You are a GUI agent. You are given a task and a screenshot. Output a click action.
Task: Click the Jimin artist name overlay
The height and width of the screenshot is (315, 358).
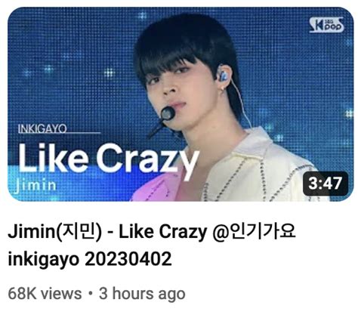pyautogui.click(x=35, y=185)
